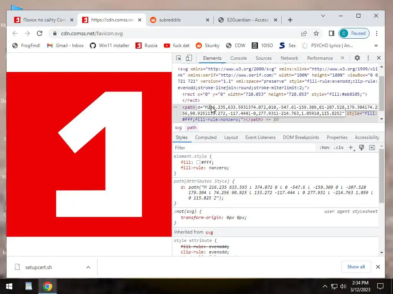The image size is (393, 294).
Task: Open the Event Listeners tab
Action: [261, 137]
